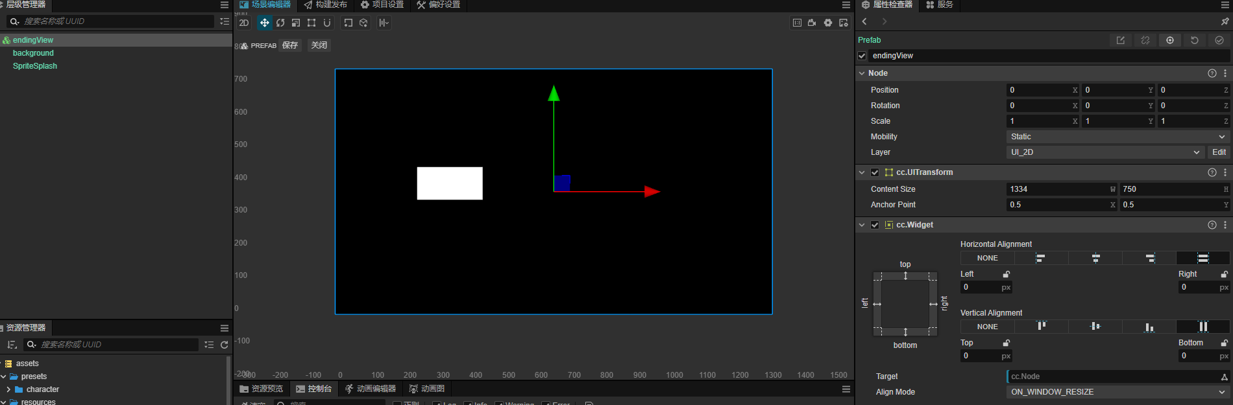Select center horizontal alignment option
Viewport: 1233px width, 405px height.
tap(1095, 258)
